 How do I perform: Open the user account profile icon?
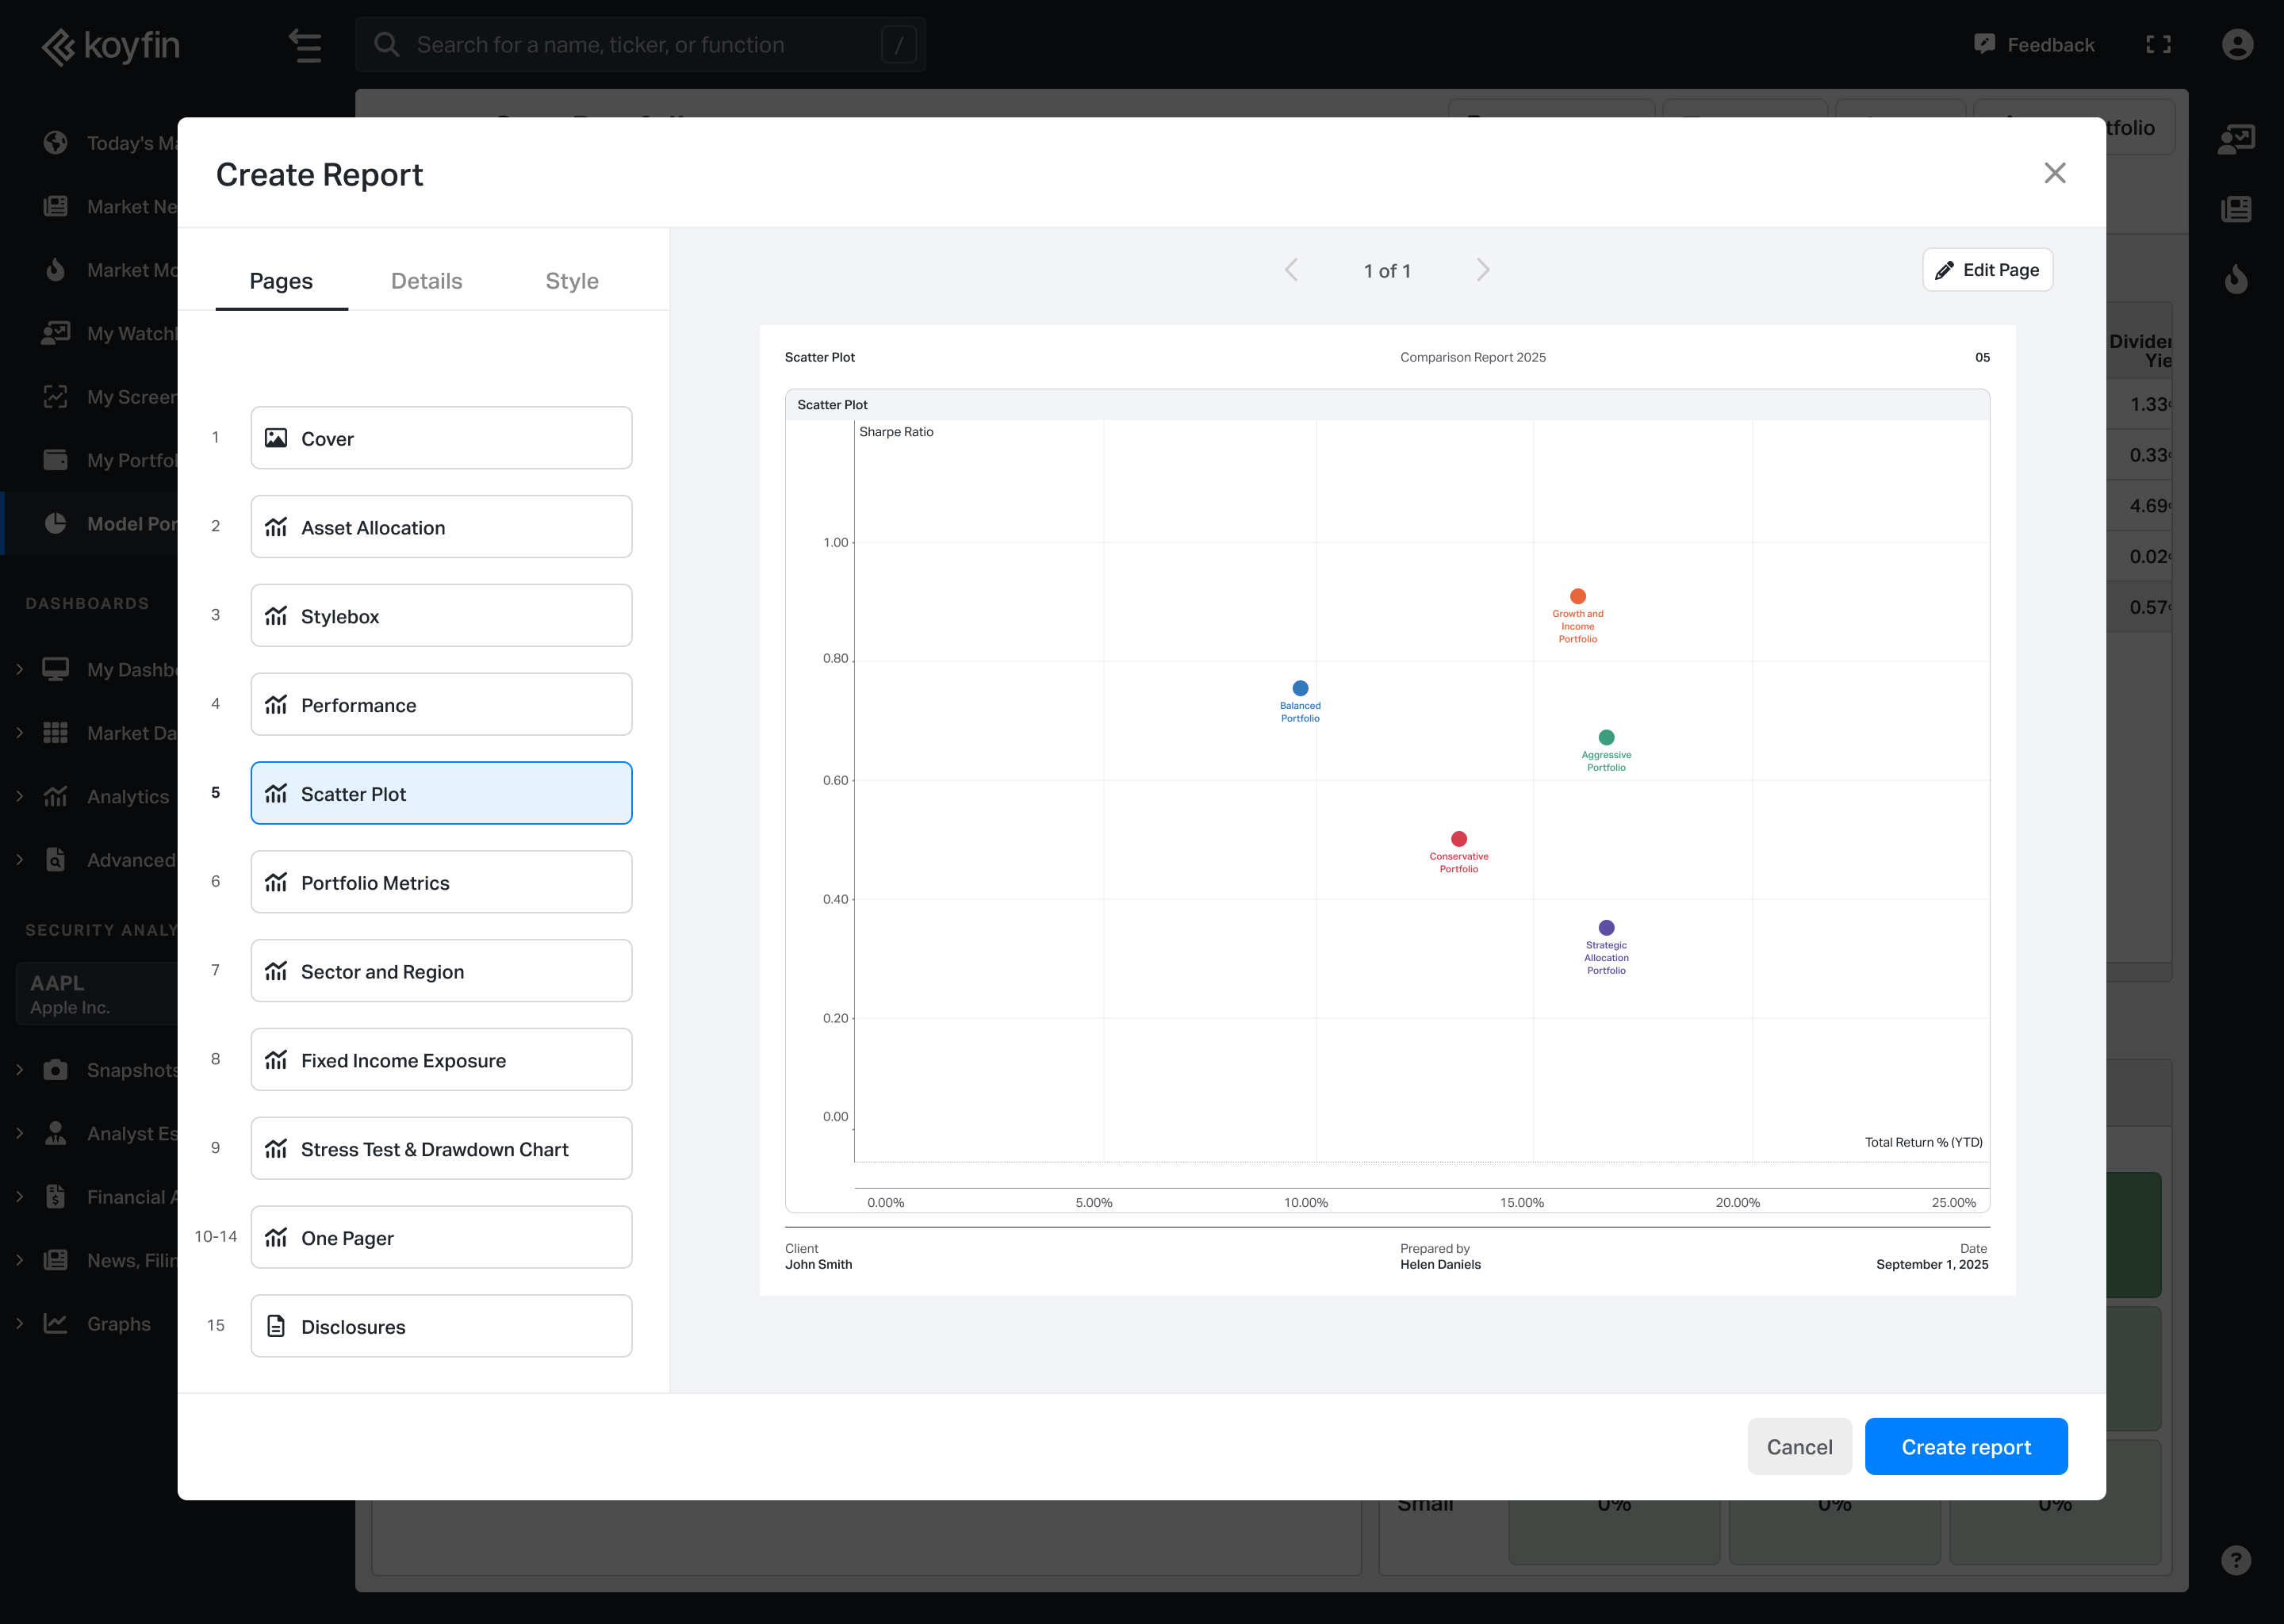point(2237,45)
